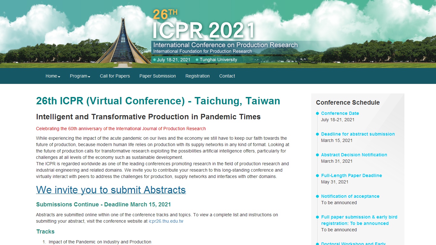Select 'Notification of acceptance' entry
Image resolution: width=436 pixels, height=245 pixels.
click(350, 196)
